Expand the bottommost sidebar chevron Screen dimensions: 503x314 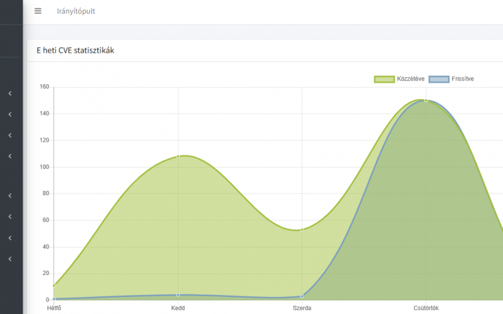tap(10, 259)
